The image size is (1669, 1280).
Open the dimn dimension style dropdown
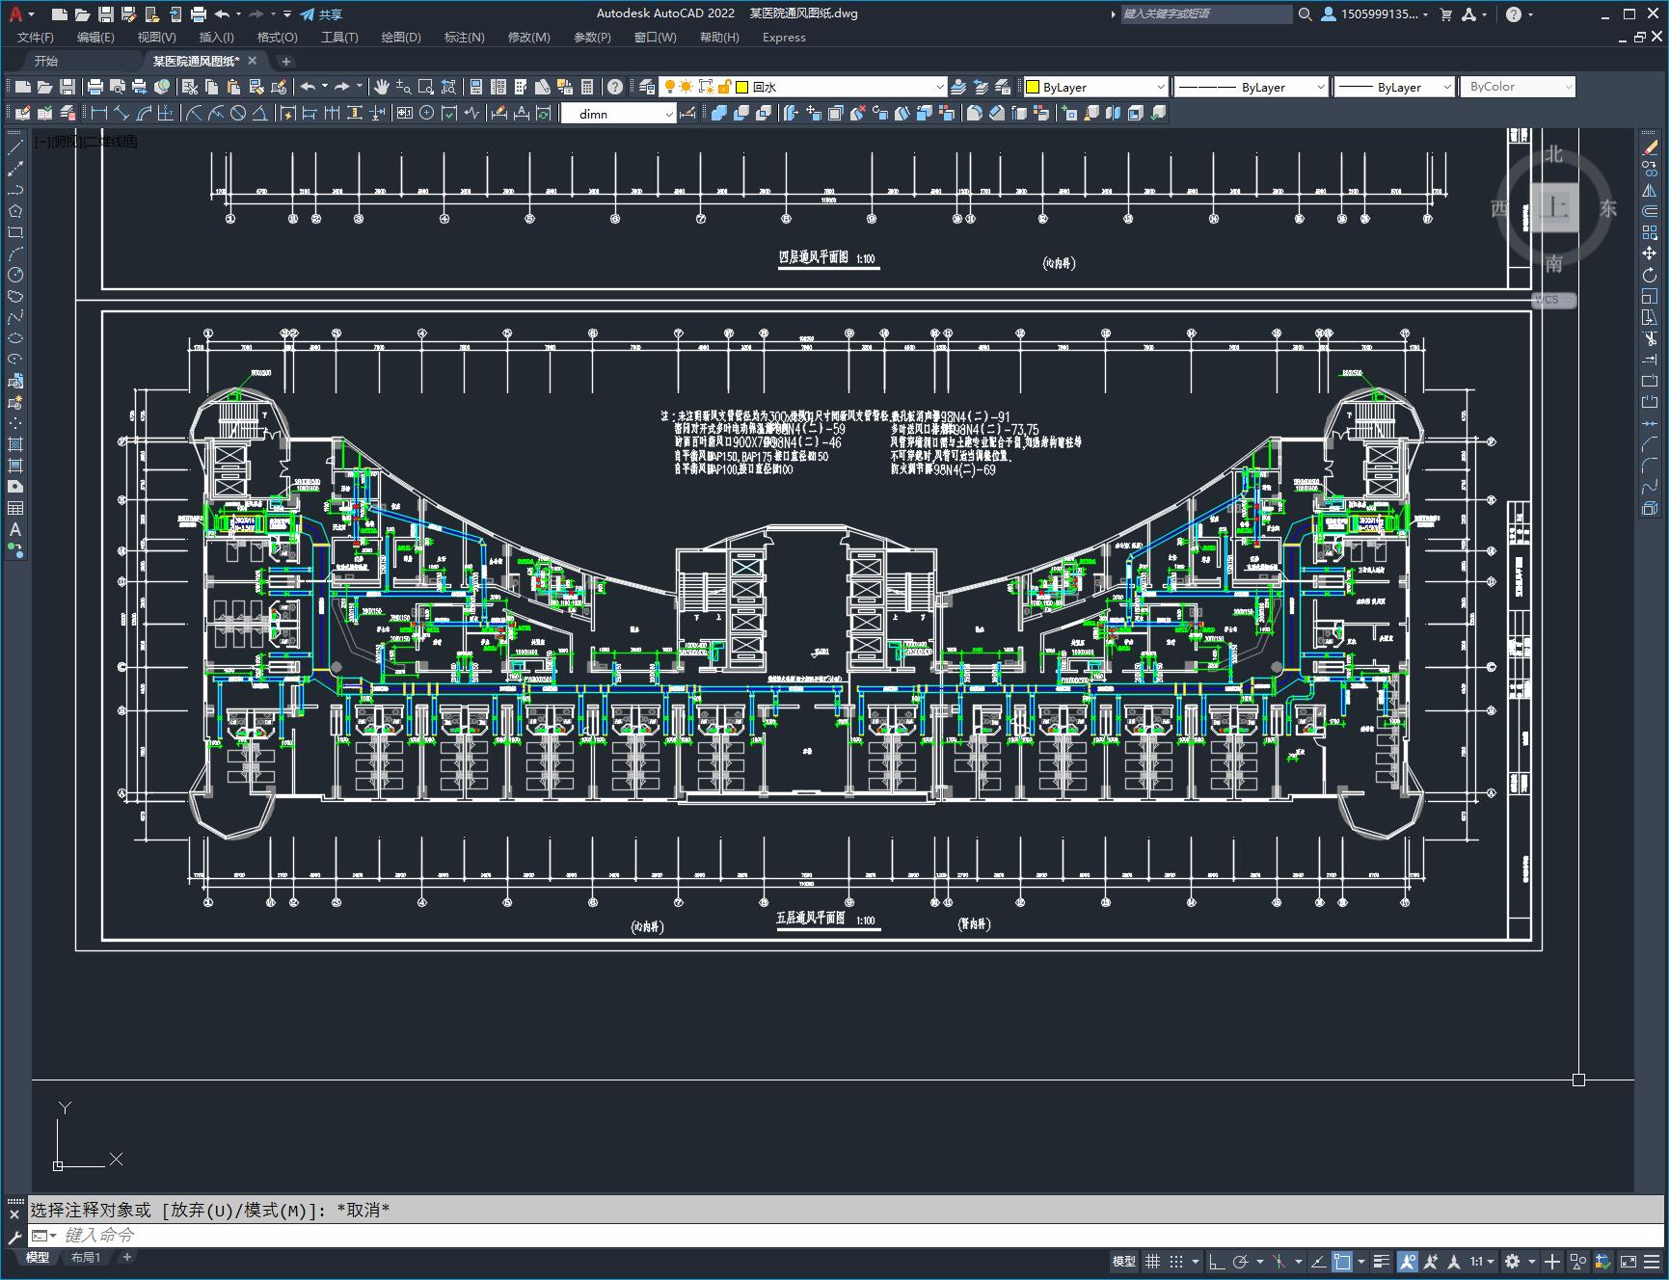click(618, 114)
